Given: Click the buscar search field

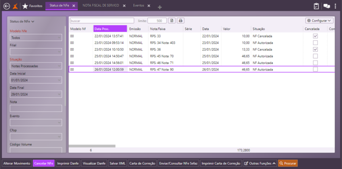Looking at the screenshot, I should pyautogui.click(x=102, y=21).
